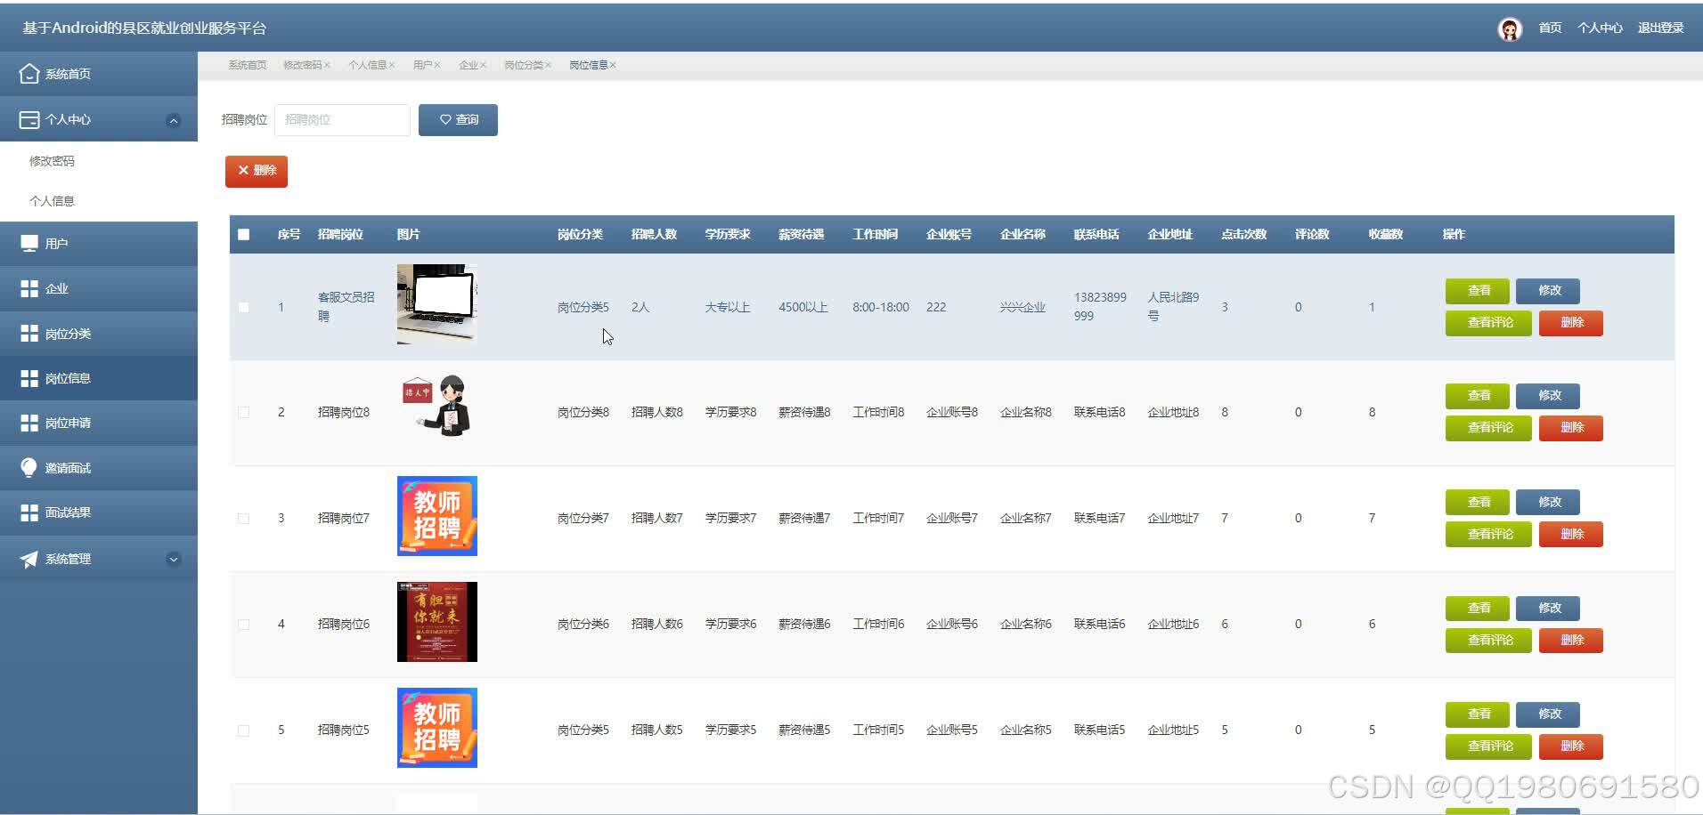The height and width of the screenshot is (815, 1703).
Task: Click the red 删除 batch delete button
Action: (x=257, y=171)
